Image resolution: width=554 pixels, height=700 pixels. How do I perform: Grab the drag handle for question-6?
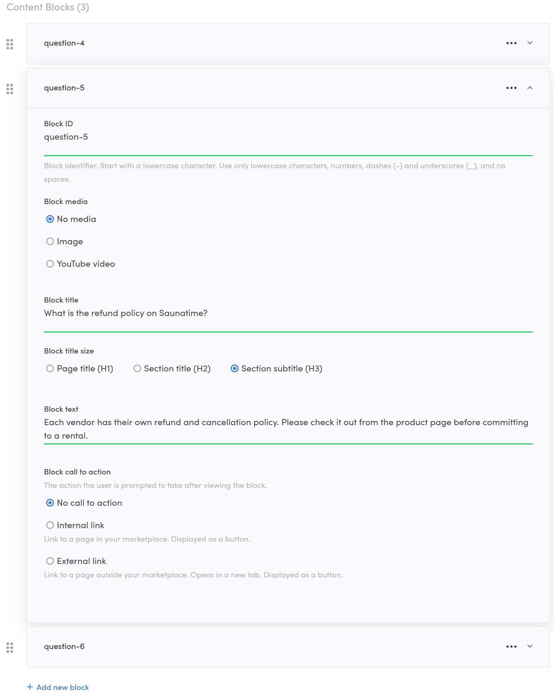click(x=10, y=647)
